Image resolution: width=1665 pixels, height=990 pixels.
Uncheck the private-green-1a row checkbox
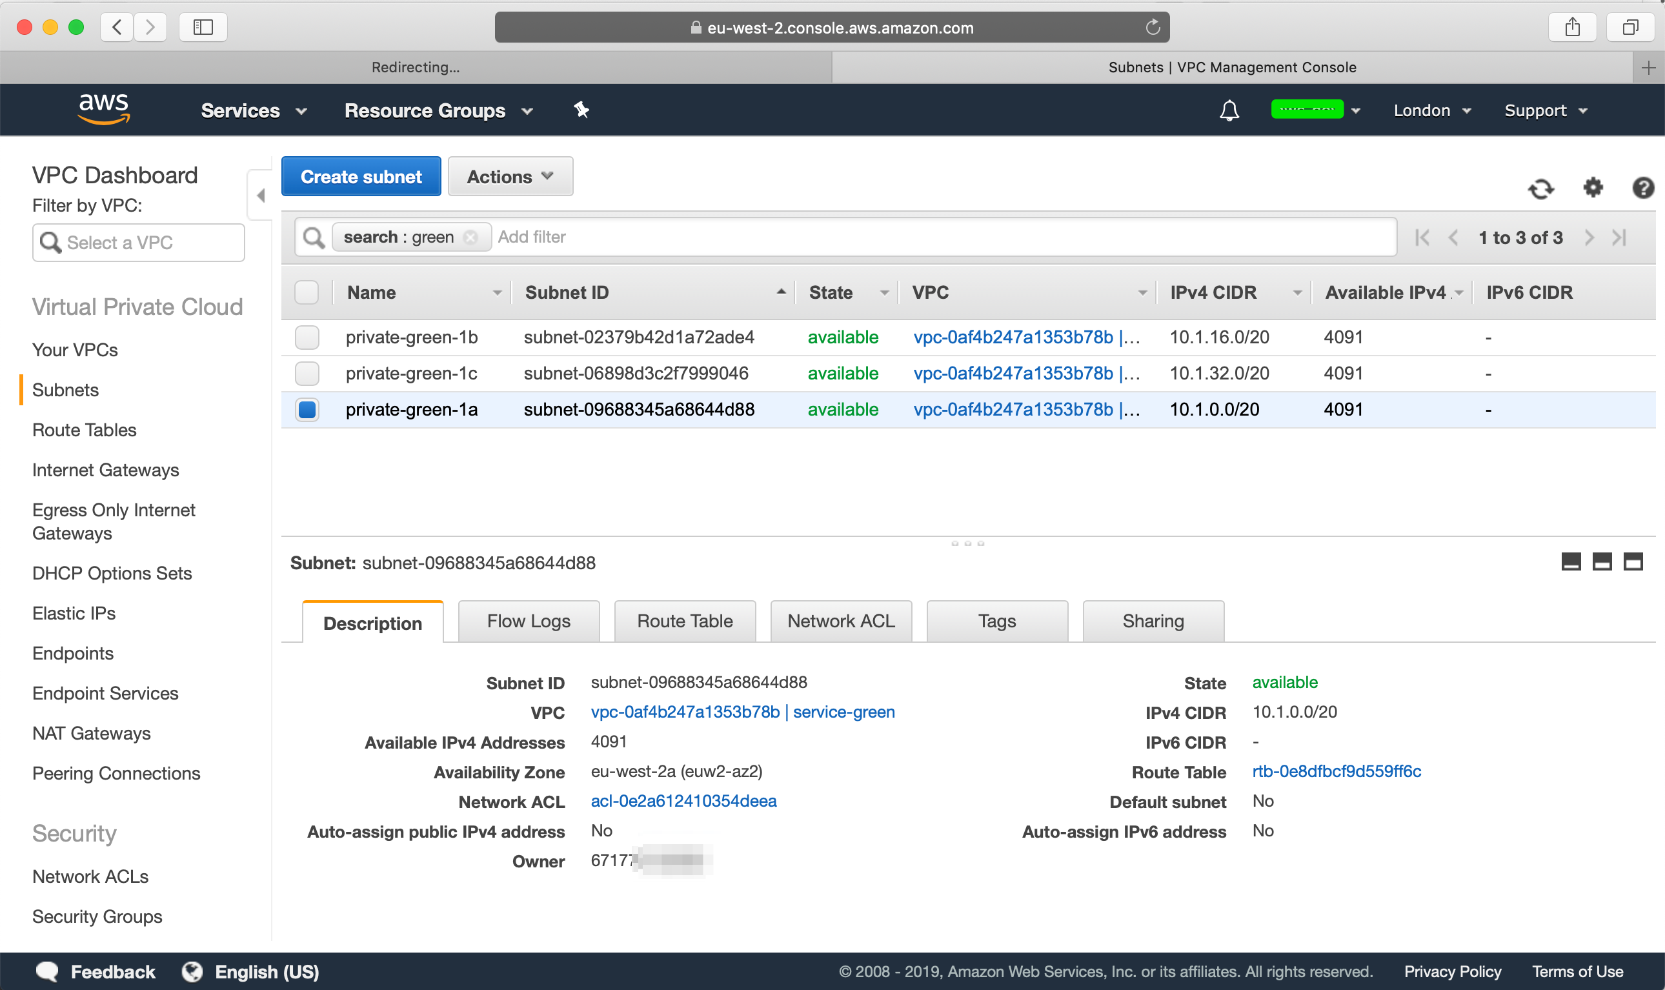click(x=307, y=410)
